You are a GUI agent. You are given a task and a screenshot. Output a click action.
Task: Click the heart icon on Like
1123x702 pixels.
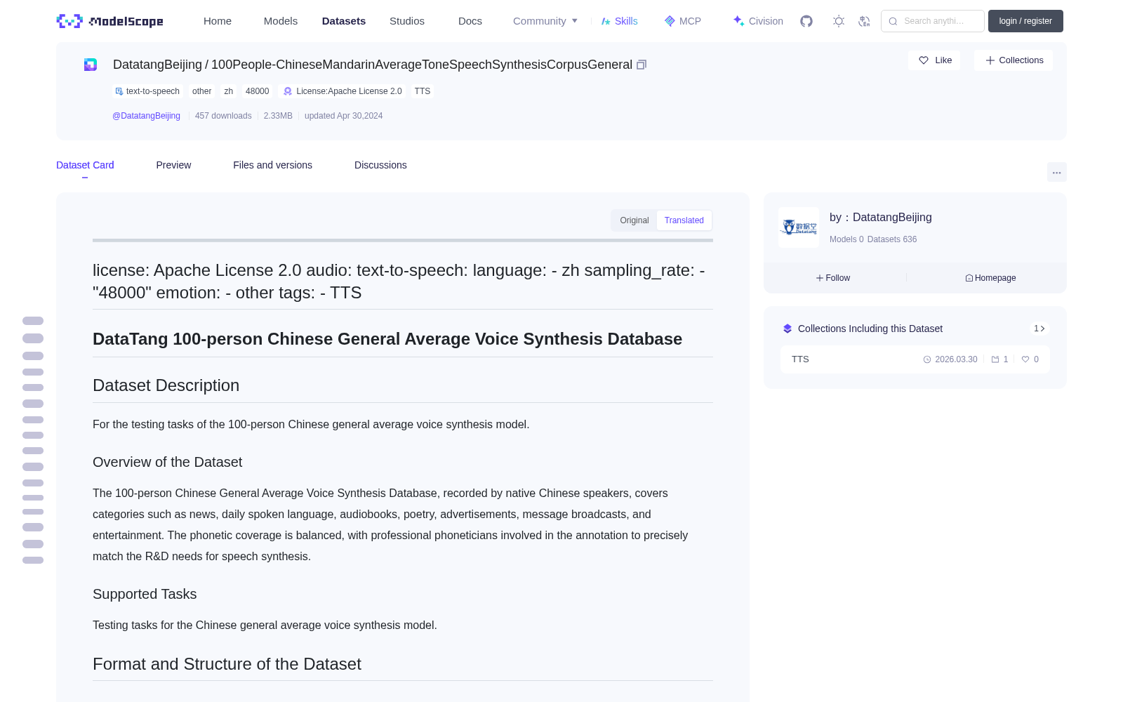[924, 60]
